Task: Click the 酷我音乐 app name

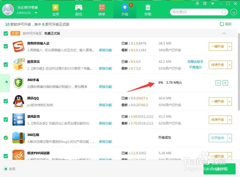Action: tap(34, 62)
